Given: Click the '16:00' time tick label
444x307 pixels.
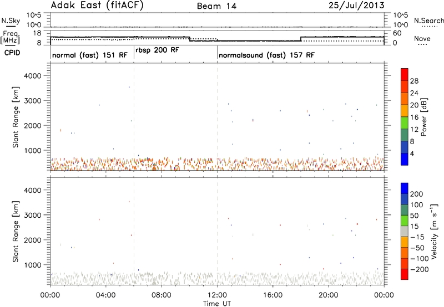Looking at the screenshot, I should [273, 295].
